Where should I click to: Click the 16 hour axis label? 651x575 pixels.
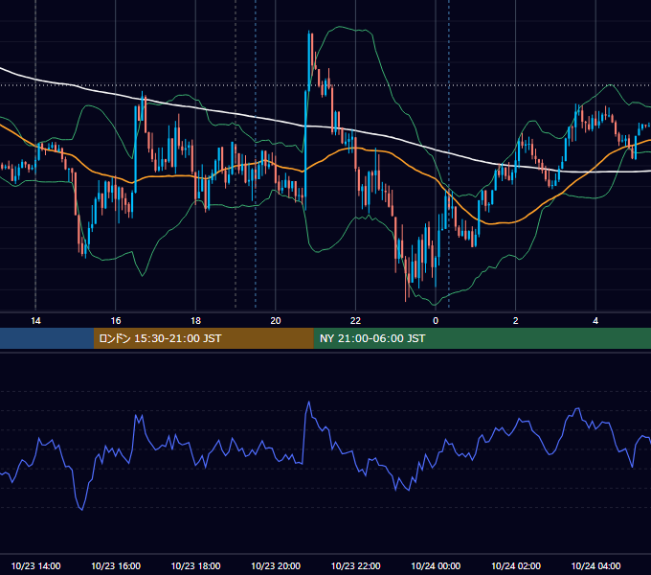(x=116, y=321)
